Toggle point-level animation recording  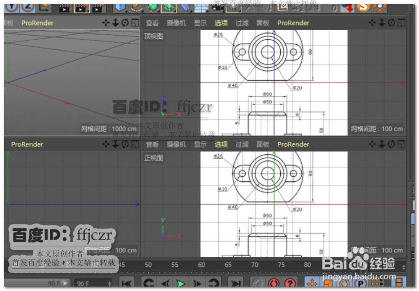pyautogui.click(x=377, y=283)
